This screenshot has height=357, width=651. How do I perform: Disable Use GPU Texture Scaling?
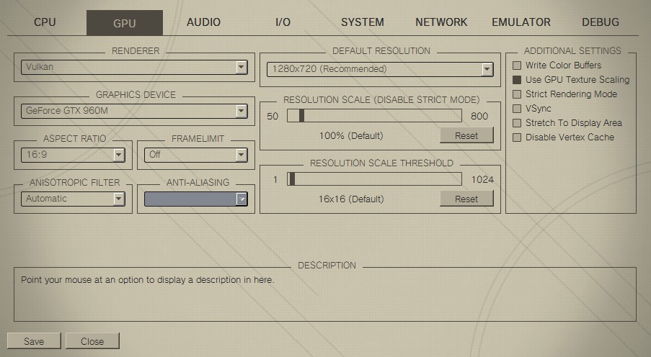click(x=517, y=80)
